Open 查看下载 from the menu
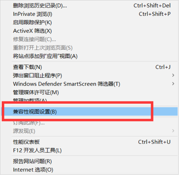Screen dimensions: 179x175 coord(28,67)
